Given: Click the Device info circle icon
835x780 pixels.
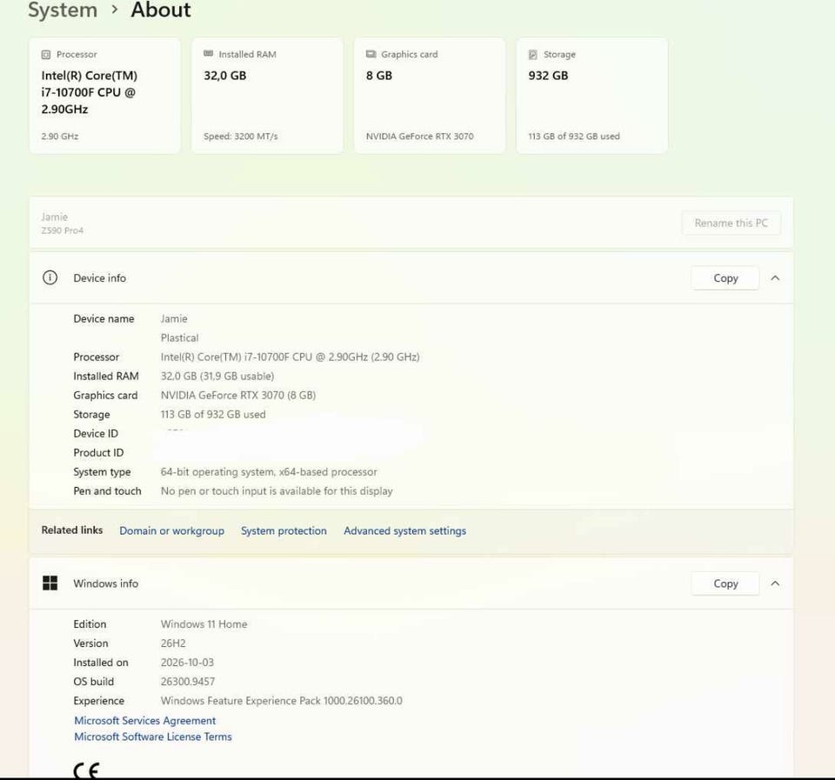Looking at the screenshot, I should point(50,278).
